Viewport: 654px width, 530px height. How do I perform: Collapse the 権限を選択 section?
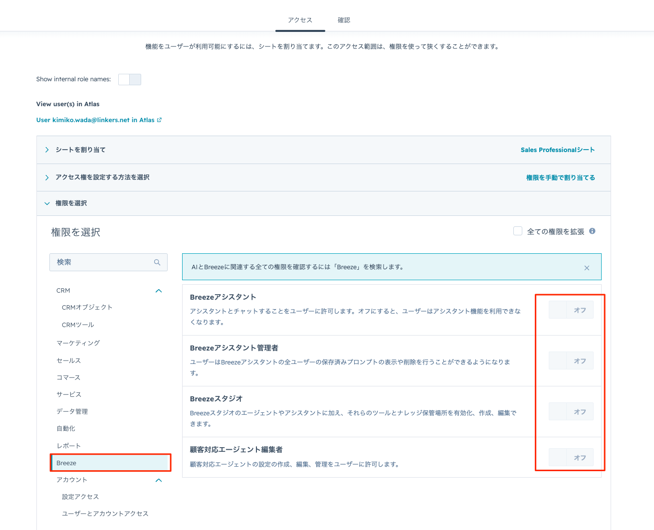coord(47,203)
